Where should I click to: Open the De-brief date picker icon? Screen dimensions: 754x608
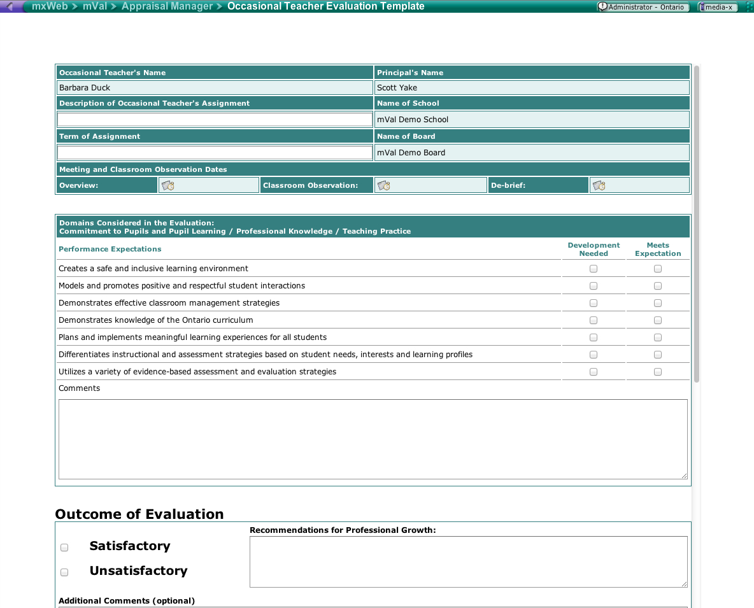(x=599, y=185)
